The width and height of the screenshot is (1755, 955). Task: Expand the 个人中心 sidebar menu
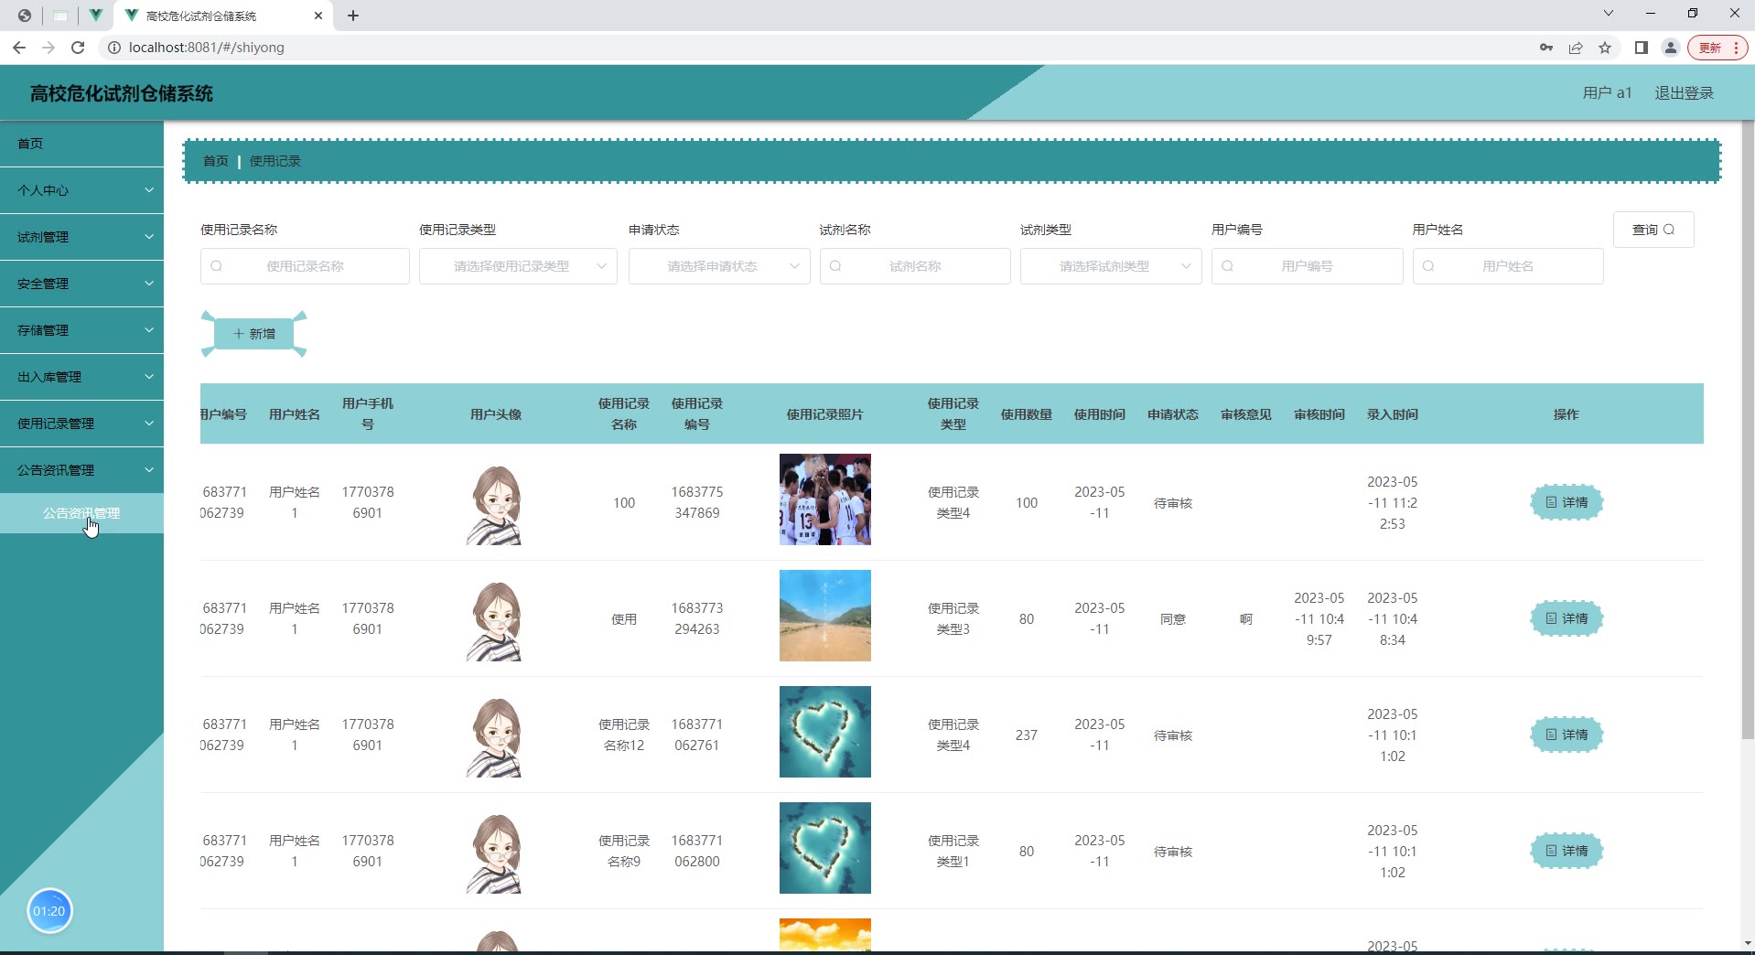(x=81, y=190)
